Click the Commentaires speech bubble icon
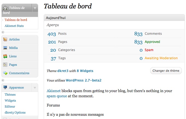This screenshot has height=119, width=186. tap(5, 73)
